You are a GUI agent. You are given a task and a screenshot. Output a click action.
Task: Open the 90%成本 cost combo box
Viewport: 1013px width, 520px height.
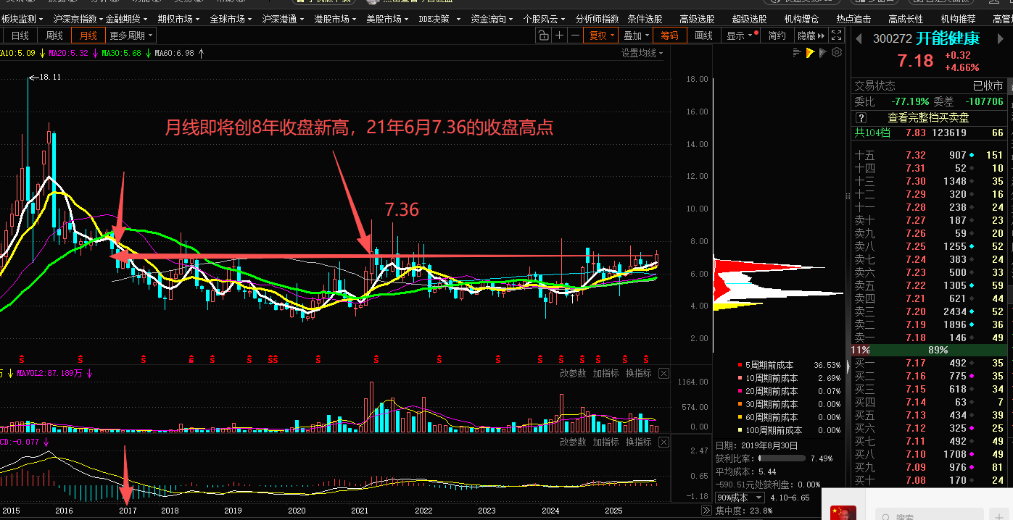coord(740,498)
